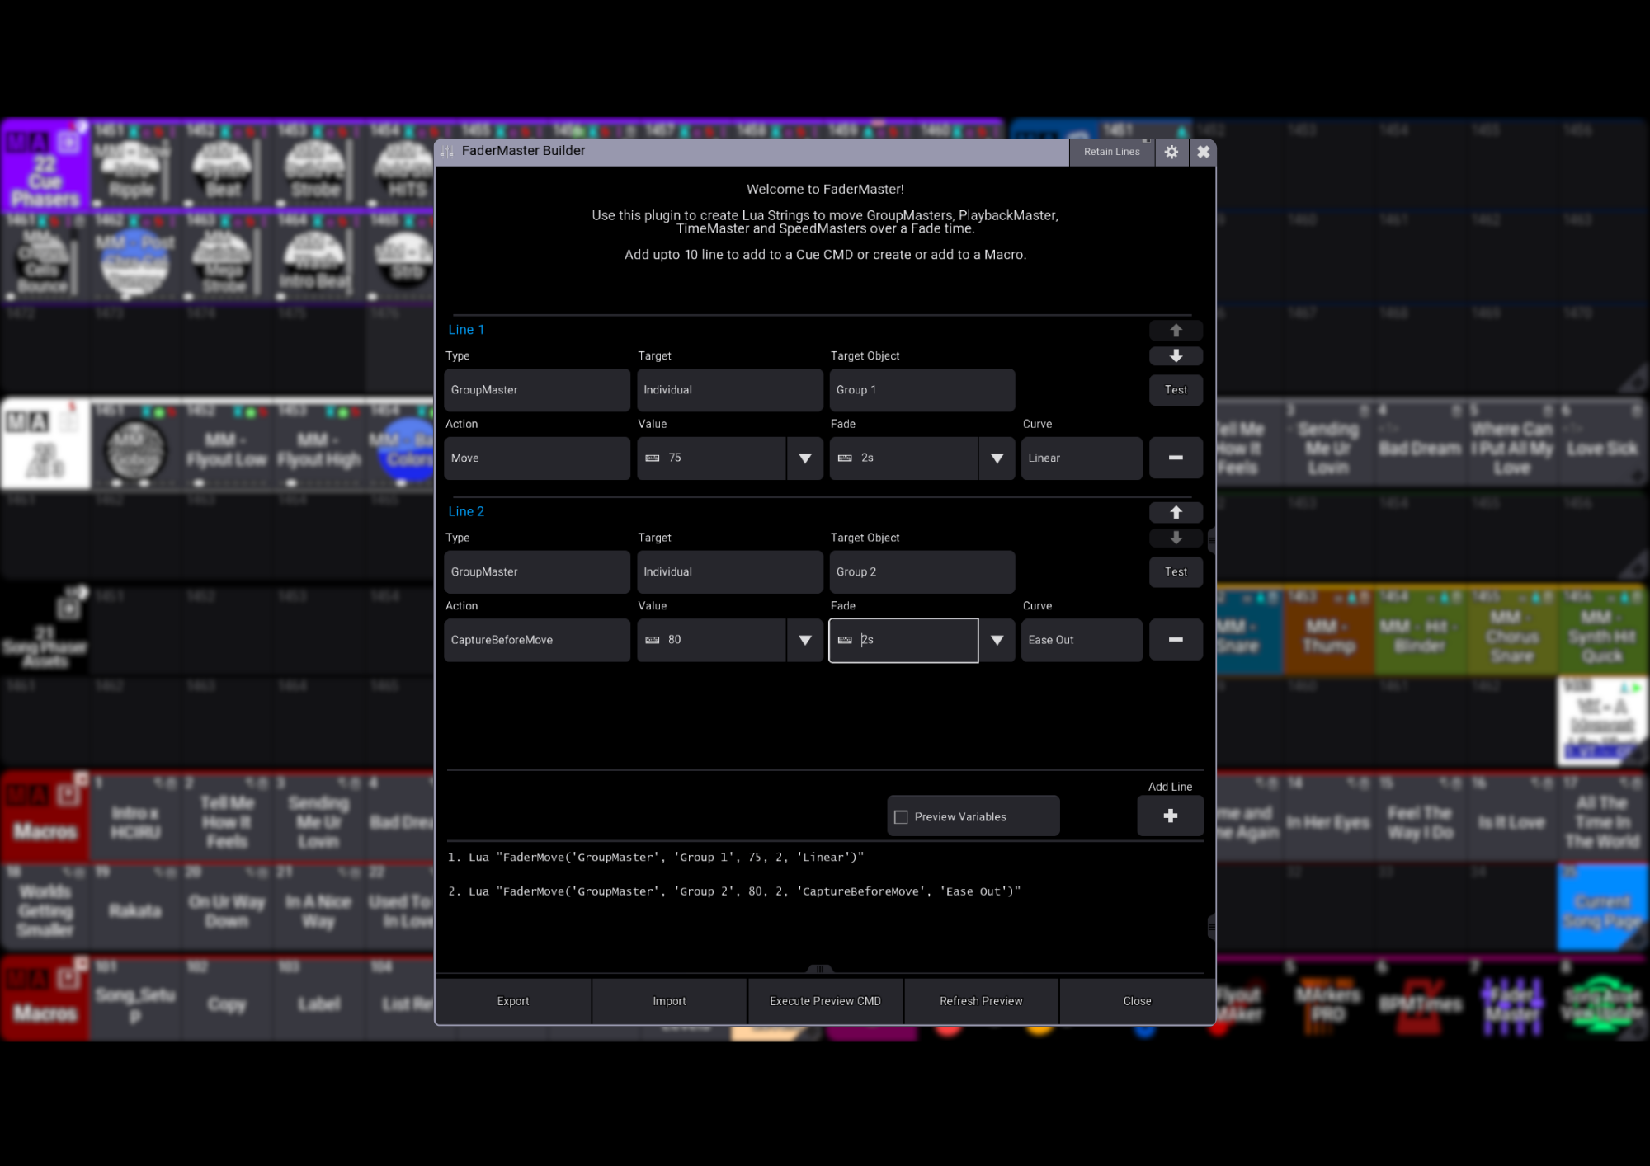1650x1166 pixels.
Task: Toggle Retain Lines option
Action: coord(1111,152)
